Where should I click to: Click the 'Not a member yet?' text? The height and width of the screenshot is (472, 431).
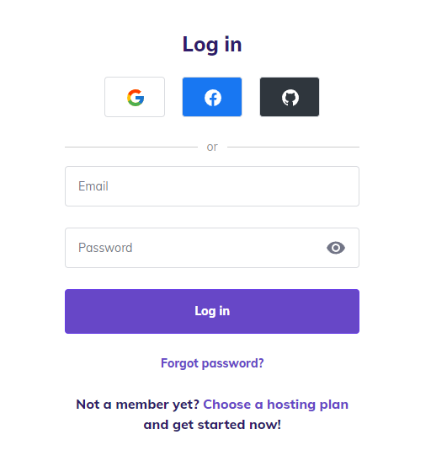tap(138, 405)
